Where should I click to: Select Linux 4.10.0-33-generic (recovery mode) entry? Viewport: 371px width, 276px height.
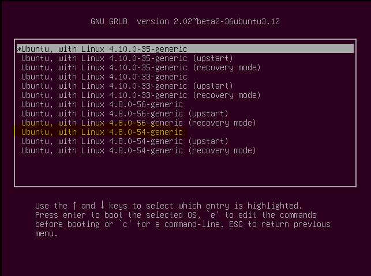[141, 95]
